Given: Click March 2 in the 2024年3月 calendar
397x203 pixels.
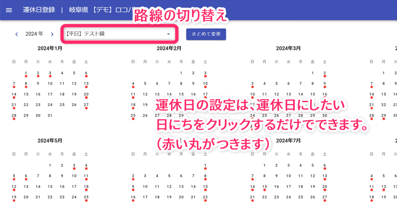Looking at the screenshot, I should (x=325, y=73).
